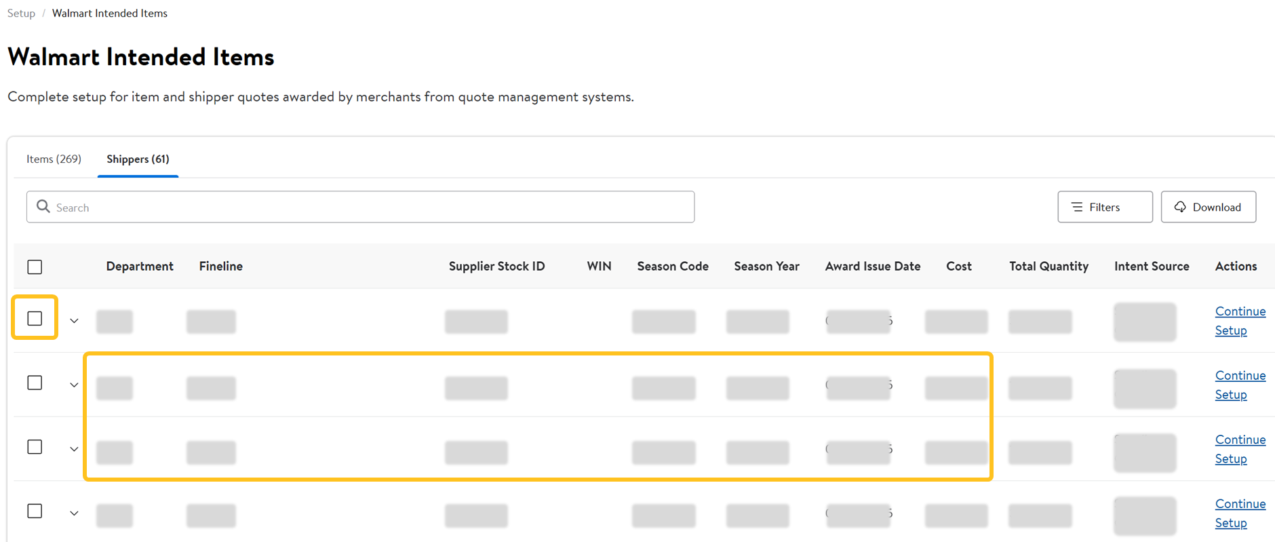Click Walmart Intended Items breadcrumb text
The width and height of the screenshot is (1275, 542).
(110, 13)
